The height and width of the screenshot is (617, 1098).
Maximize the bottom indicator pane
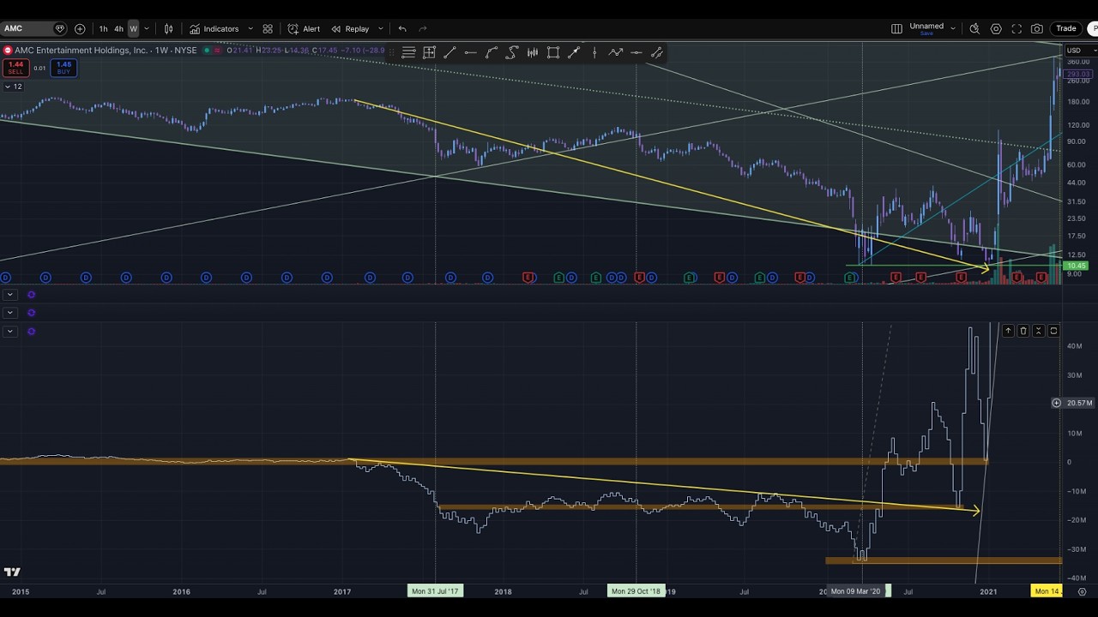point(1054,331)
